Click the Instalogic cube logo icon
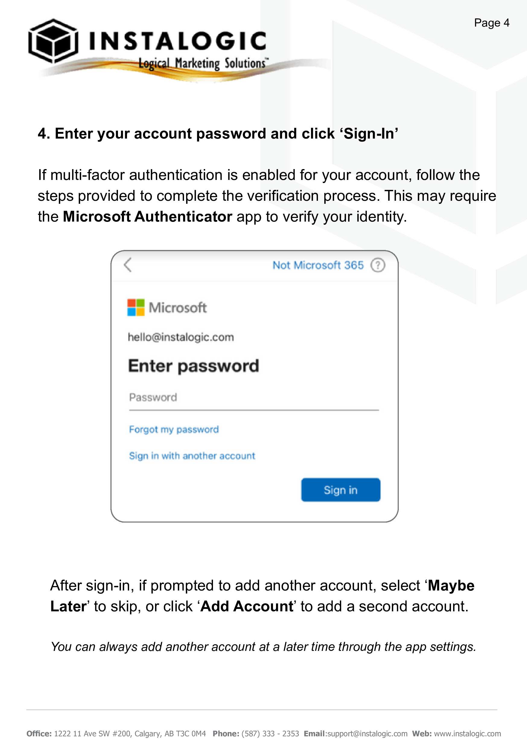The height and width of the screenshot is (749, 527). tap(53, 41)
